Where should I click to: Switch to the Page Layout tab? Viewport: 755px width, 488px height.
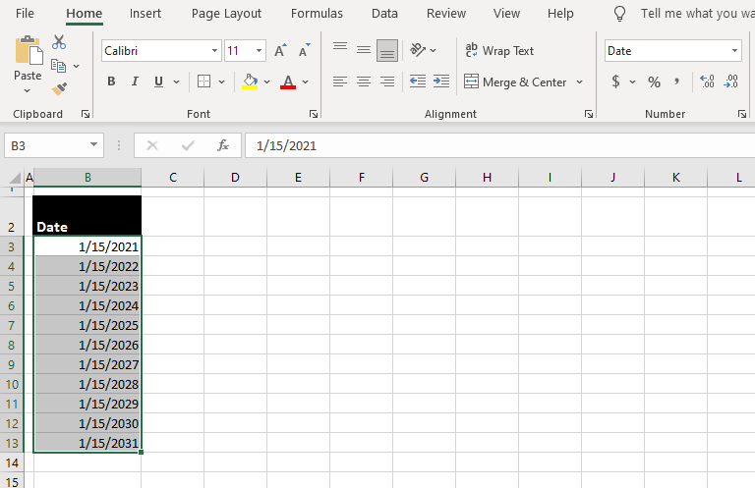coord(226,14)
